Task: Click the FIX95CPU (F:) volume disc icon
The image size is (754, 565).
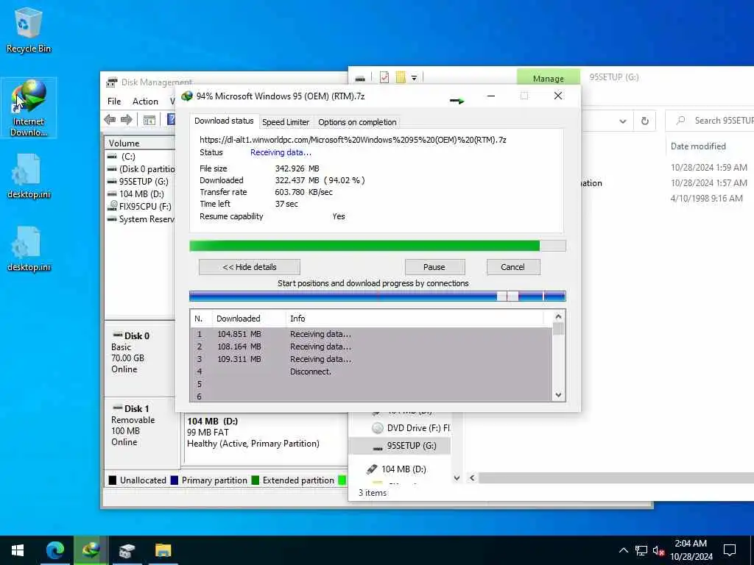Action: (x=113, y=206)
